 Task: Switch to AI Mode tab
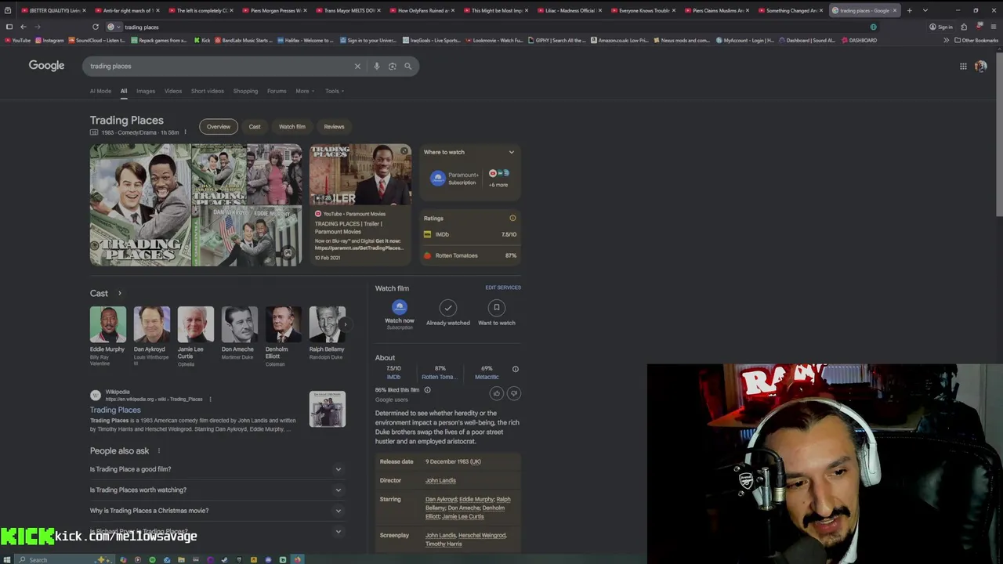click(x=100, y=91)
